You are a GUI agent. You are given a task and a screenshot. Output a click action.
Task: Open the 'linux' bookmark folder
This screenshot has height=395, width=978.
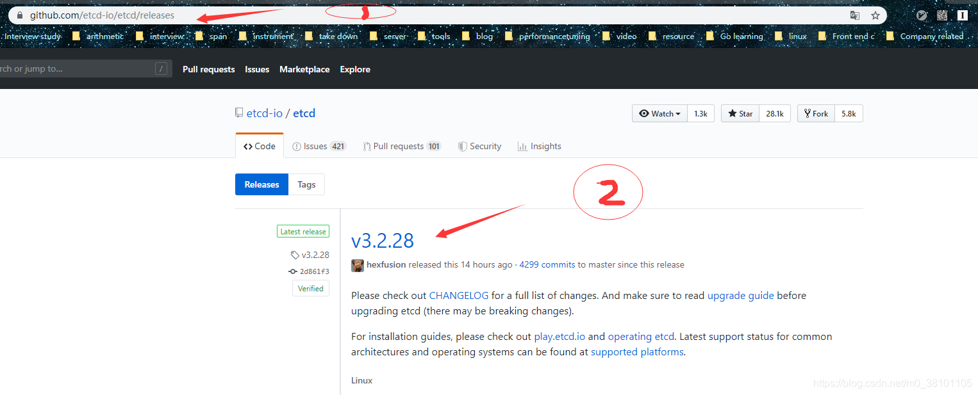[791, 36]
